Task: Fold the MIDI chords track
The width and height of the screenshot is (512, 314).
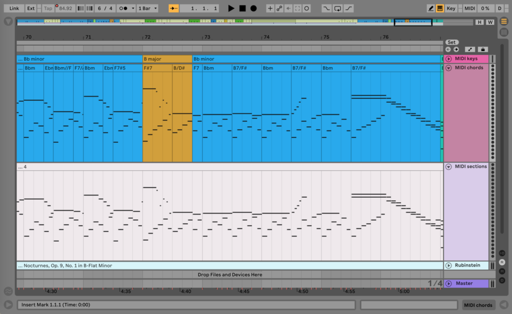Action: pos(448,68)
